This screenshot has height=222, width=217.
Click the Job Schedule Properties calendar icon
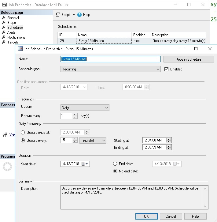click(x=20, y=49)
